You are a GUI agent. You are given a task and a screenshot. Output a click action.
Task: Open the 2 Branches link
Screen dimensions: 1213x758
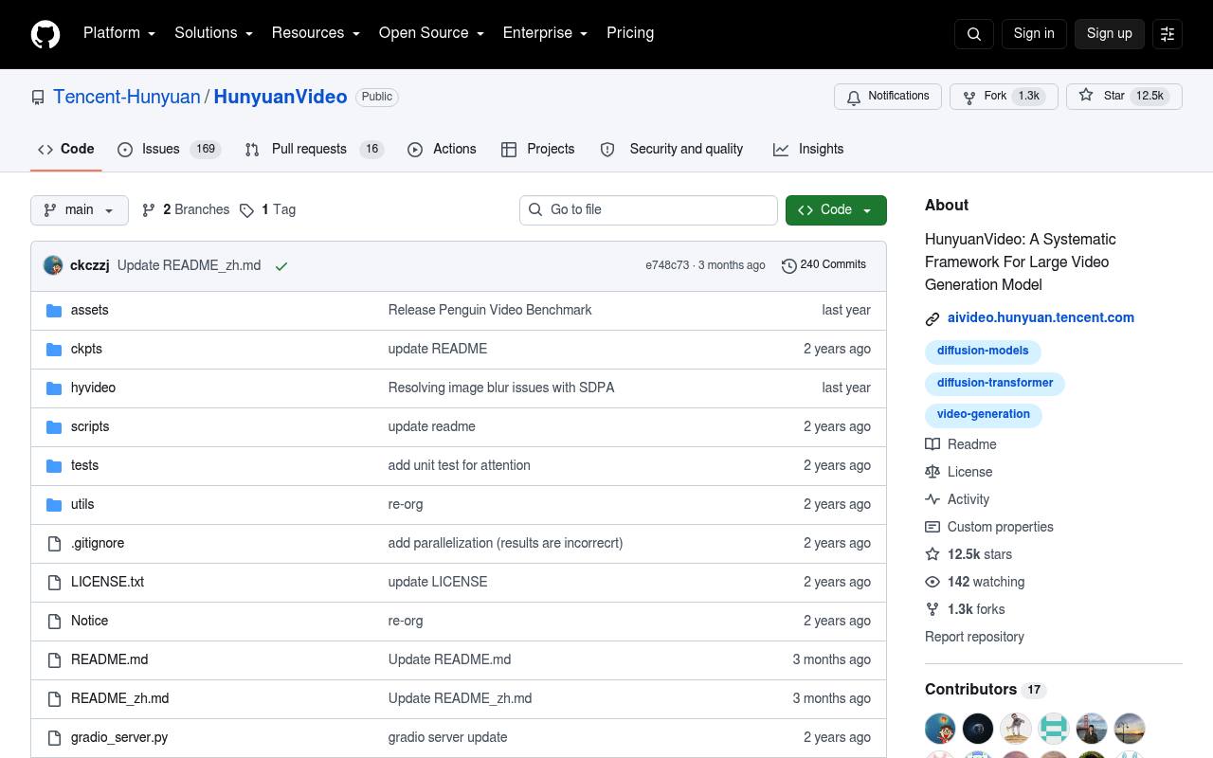[186, 210]
